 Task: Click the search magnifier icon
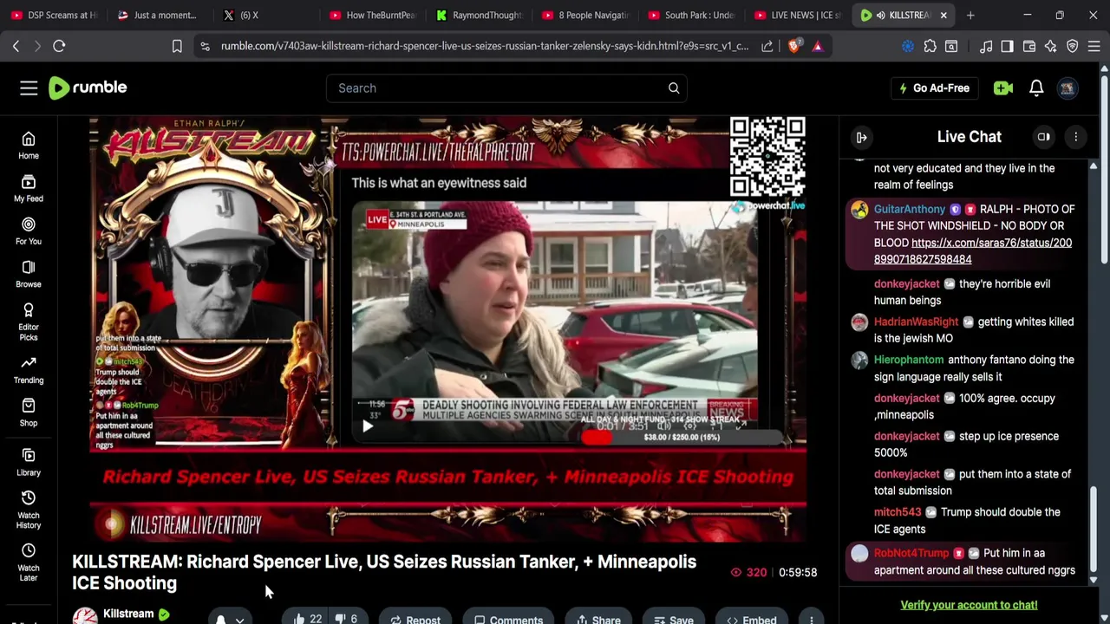pyautogui.click(x=674, y=88)
